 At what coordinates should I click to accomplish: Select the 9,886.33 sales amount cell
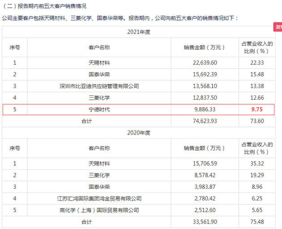[x=205, y=109]
